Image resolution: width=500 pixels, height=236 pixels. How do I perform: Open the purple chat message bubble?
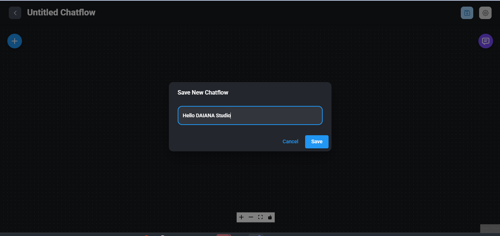pos(486,41)
